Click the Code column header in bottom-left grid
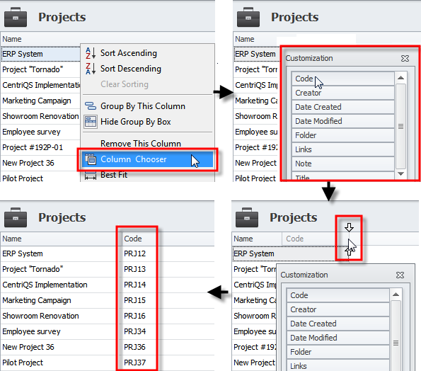Viewport: 421px width, 371px height. tap(139, 239)
